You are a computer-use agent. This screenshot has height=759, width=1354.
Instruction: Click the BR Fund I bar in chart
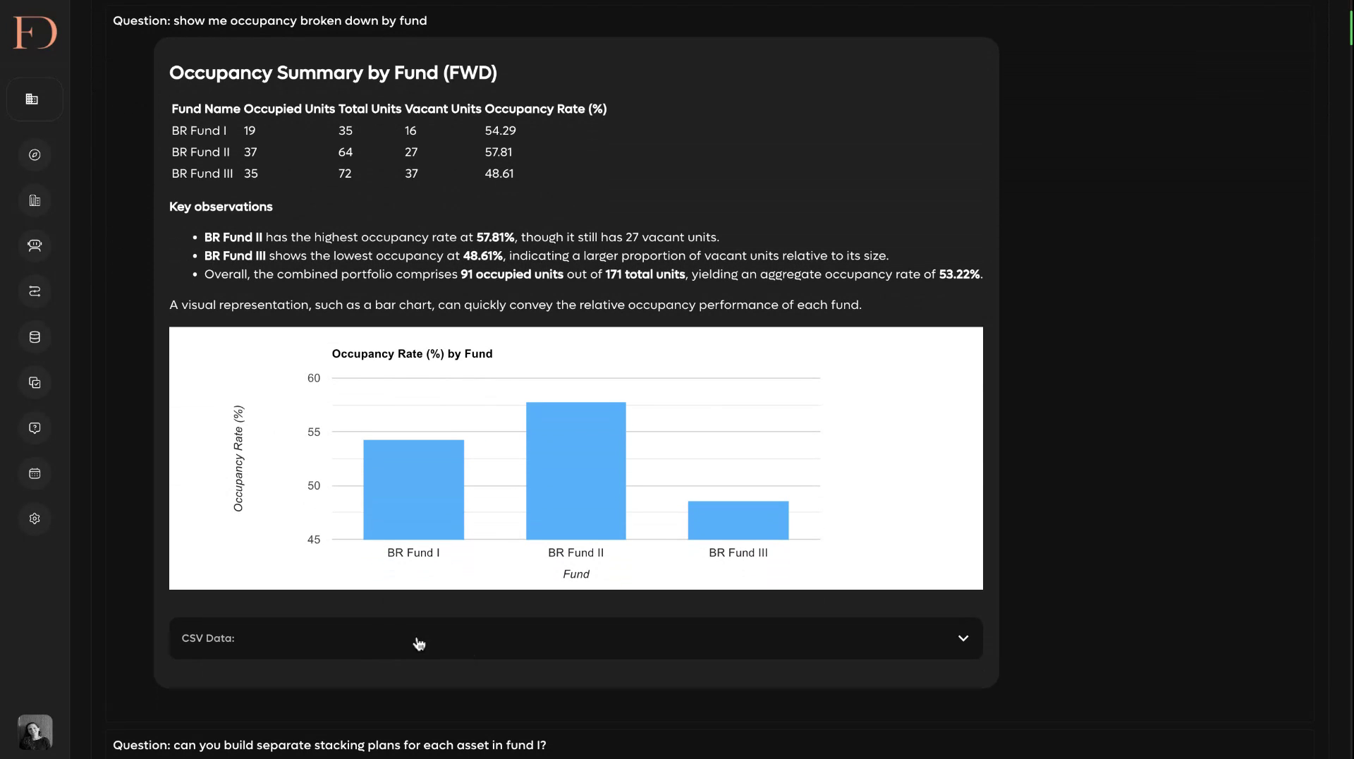[x=413, y=490]
